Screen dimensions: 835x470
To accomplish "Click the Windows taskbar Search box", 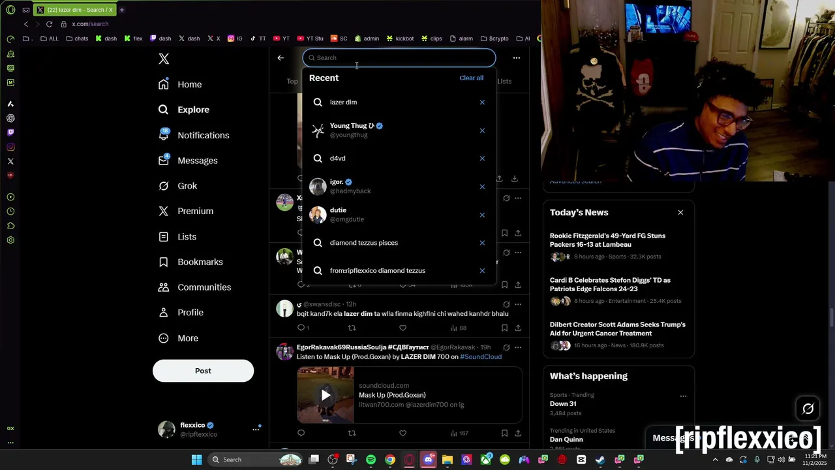I will coord(256,460).
